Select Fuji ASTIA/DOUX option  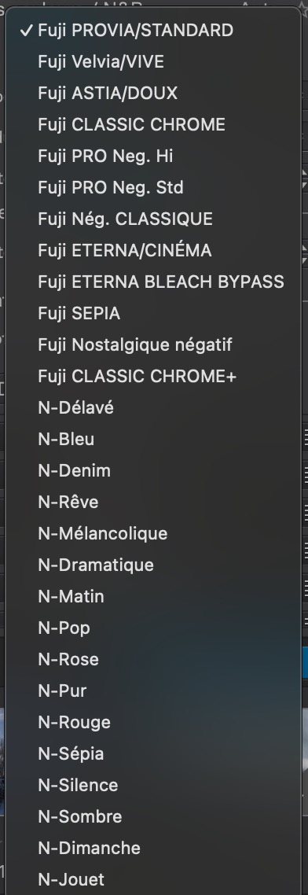pos(153,93)
